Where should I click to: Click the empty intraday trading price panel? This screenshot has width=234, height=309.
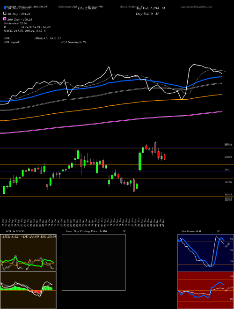94,262
